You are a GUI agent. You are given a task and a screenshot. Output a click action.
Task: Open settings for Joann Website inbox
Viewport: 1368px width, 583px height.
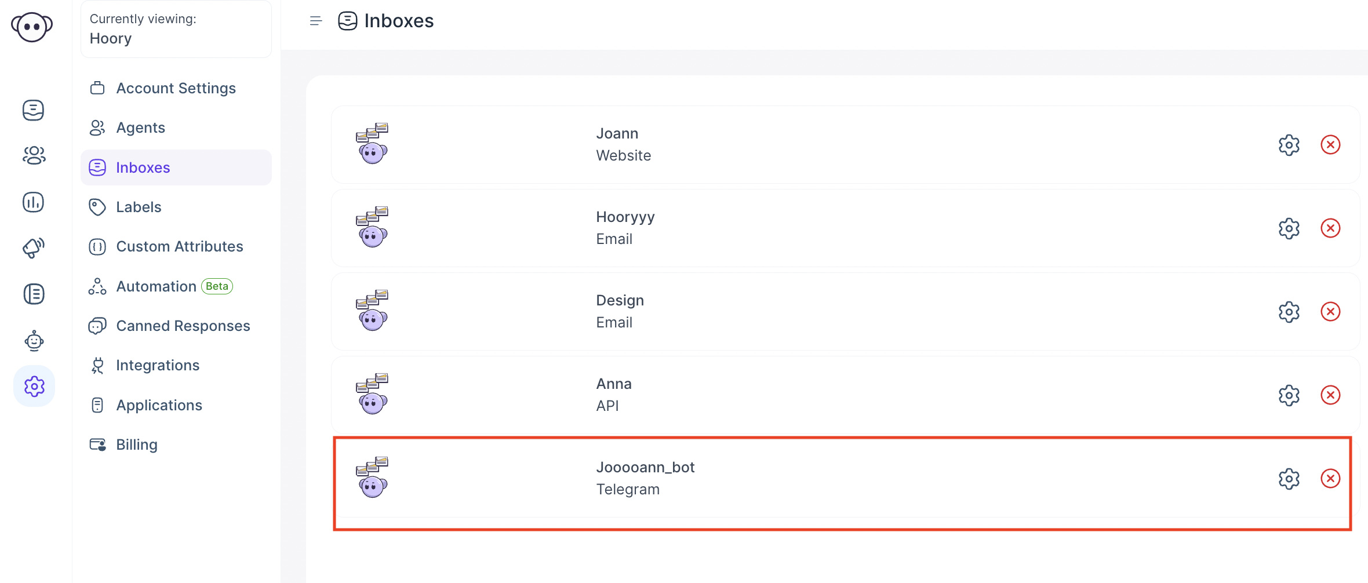1289,145
